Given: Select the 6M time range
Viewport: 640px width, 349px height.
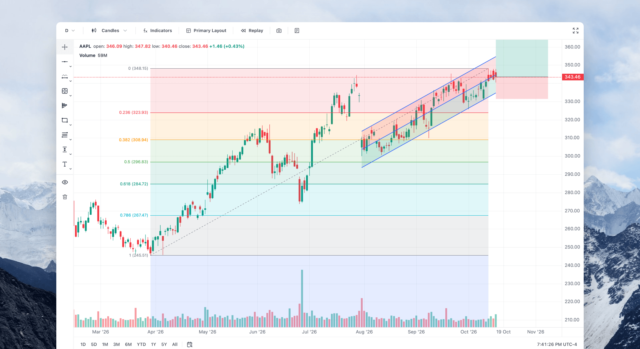Looking at the screenshot, I should (x=128, y=344).
